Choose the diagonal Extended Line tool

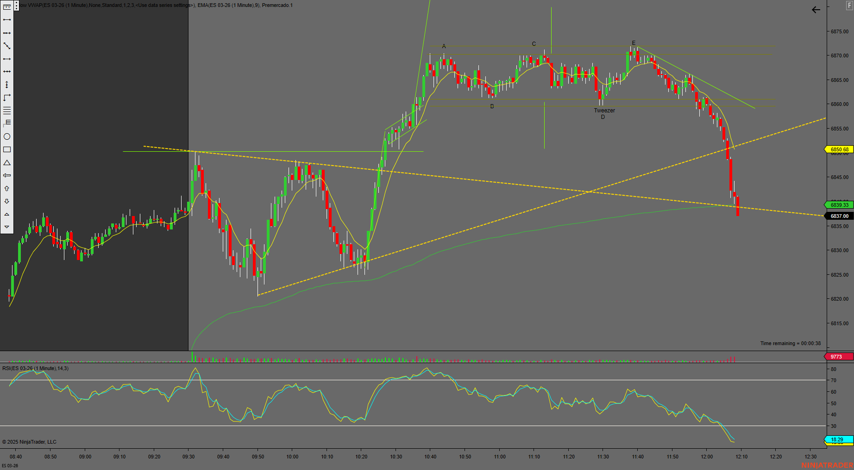pyautogui.click(x=7, y=46)
